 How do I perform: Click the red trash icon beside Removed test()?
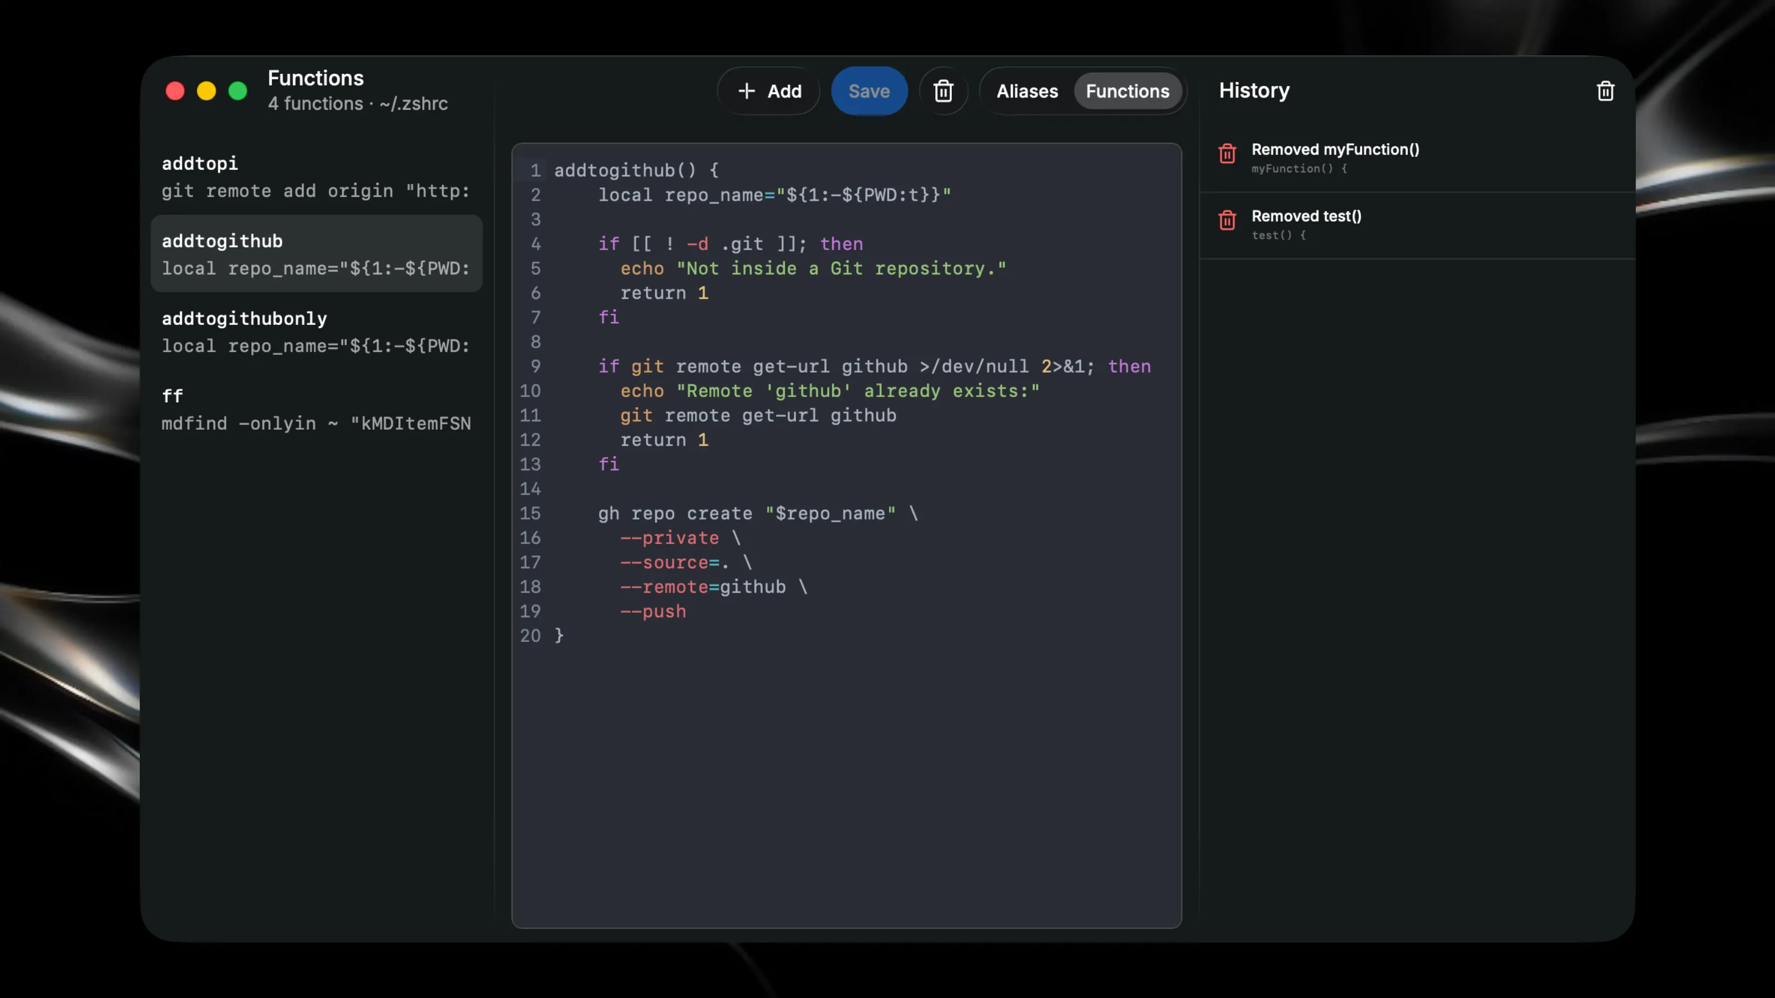click(1227, 220)
